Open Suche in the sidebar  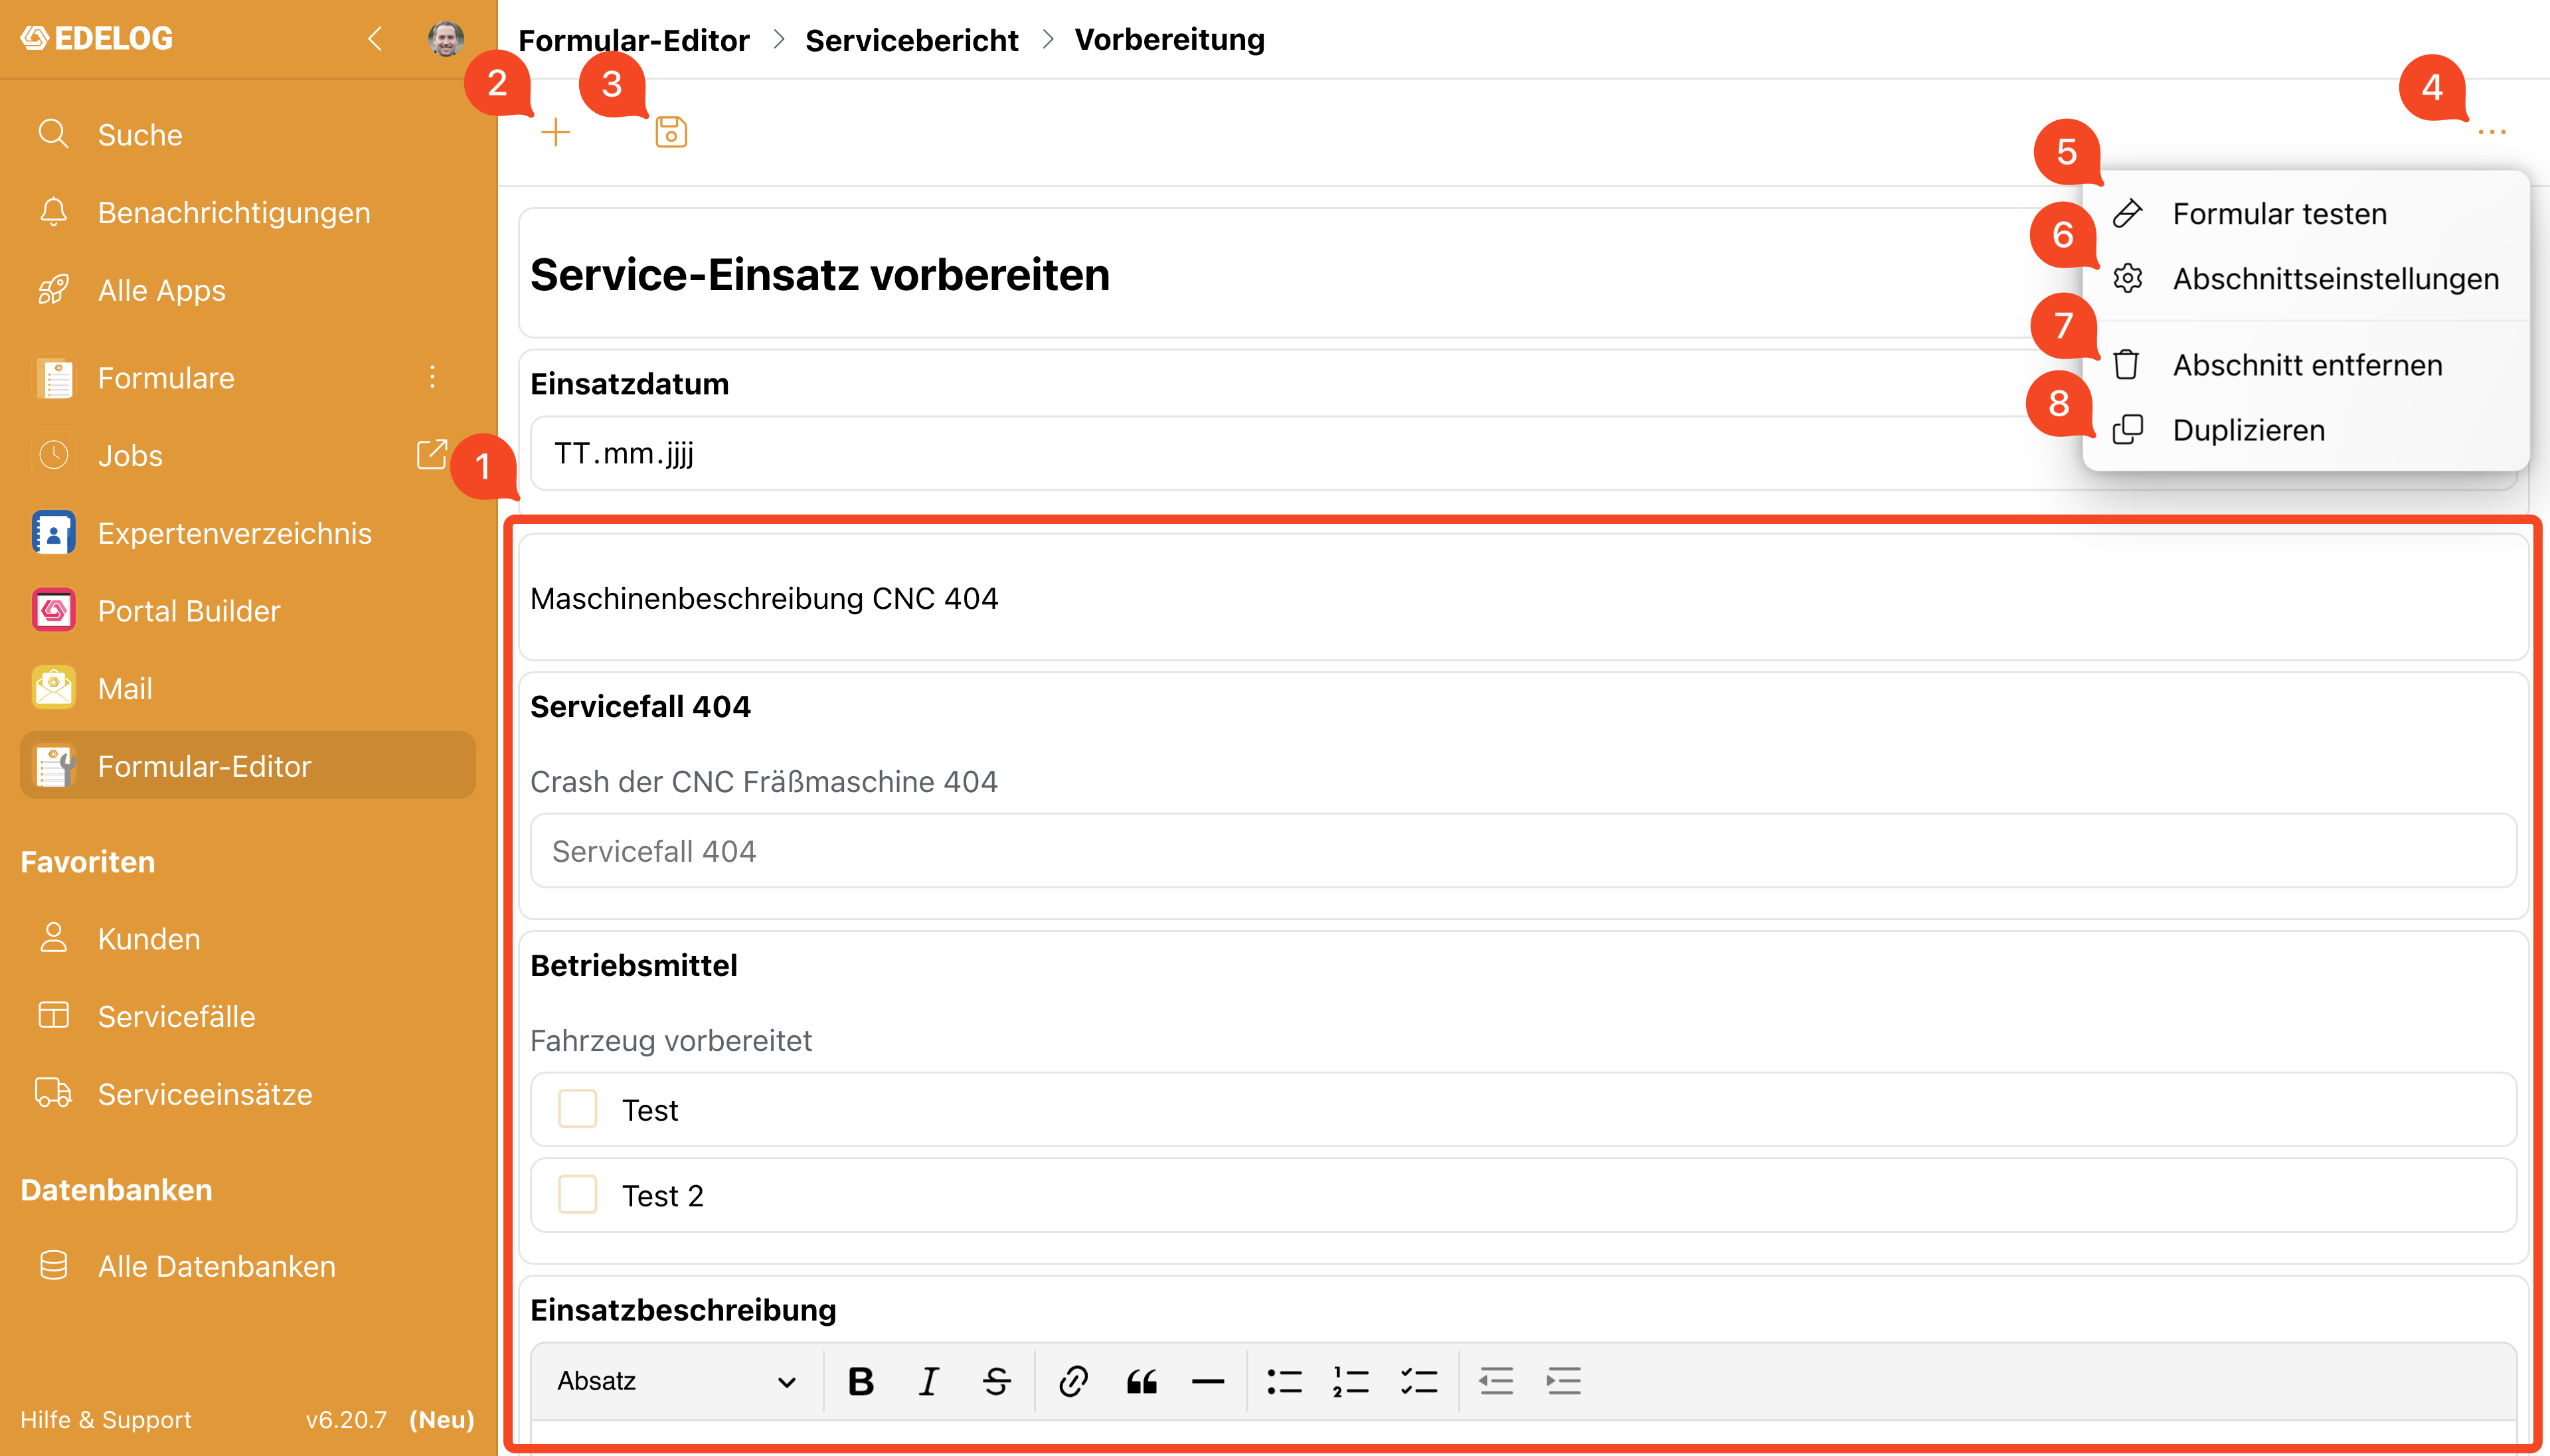248,134
